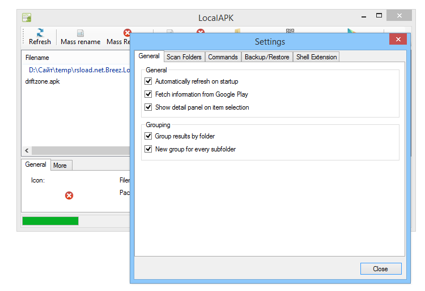Click the red error icon in details panel
The width and height of the screenshot is (425, 291).
(69, 196)
